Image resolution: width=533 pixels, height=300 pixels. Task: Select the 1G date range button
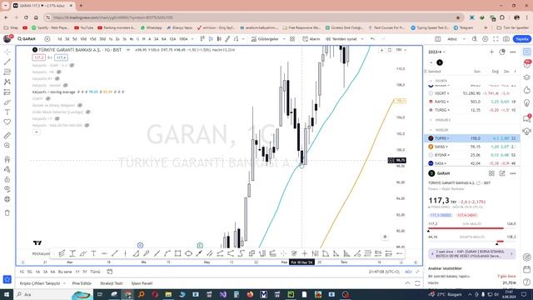pos(22,272)
